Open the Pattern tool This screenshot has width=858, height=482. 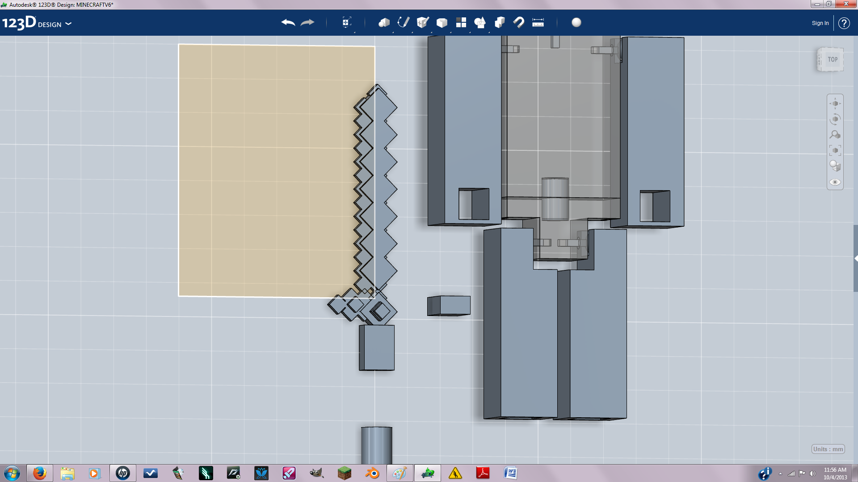click(461, 22)
